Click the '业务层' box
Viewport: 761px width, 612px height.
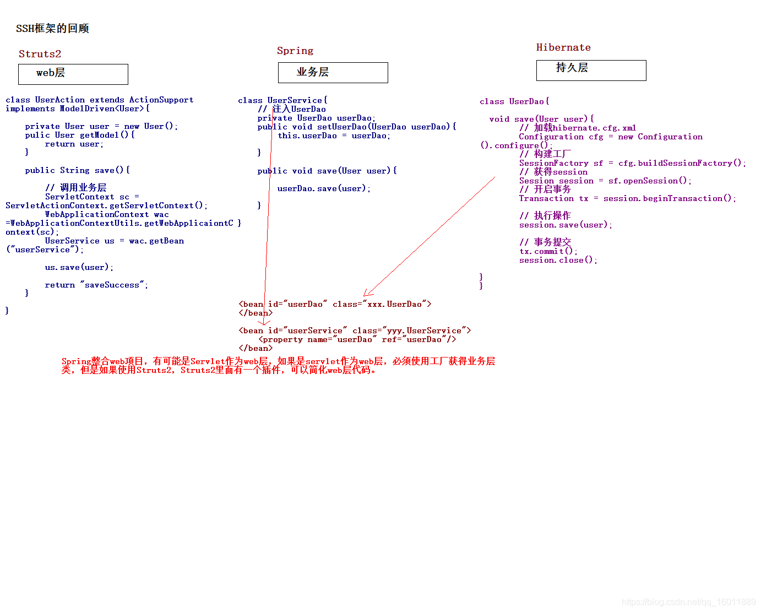[x=333, y=73]
